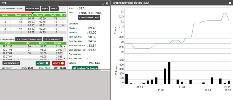This screenshot has height=100, width=233.
Task: Click the tallest volume bar after 11:00
Action: pyautogui.click(x=169, y=73)
